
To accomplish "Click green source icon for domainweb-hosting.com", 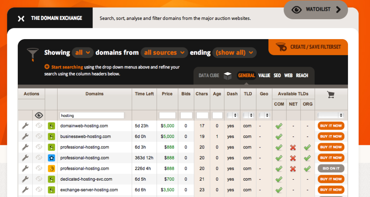I will tap(51, 126).
